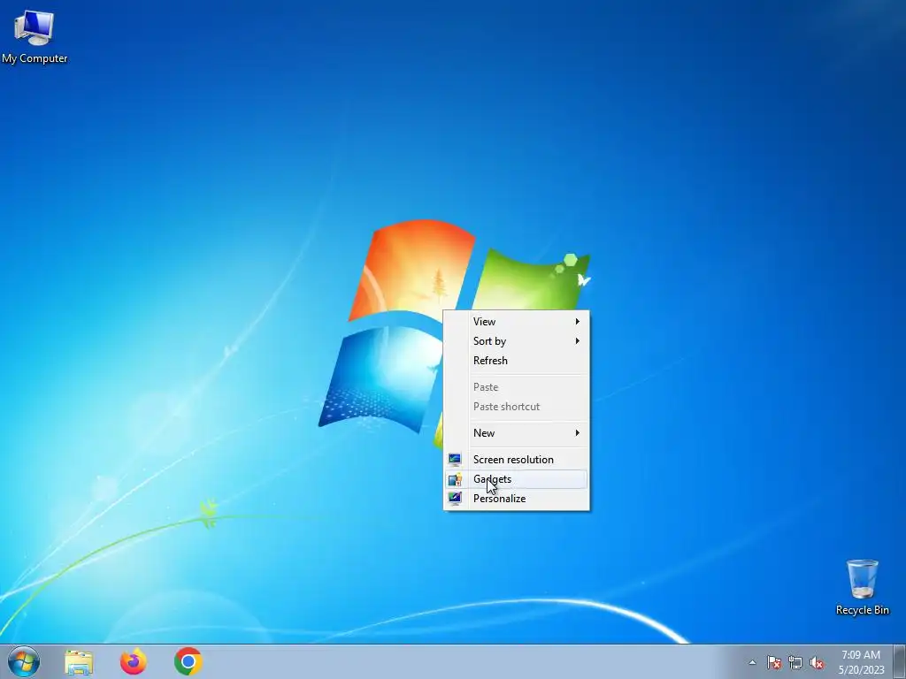Click the Gadgets menu icon

click(x=455, y=479)
